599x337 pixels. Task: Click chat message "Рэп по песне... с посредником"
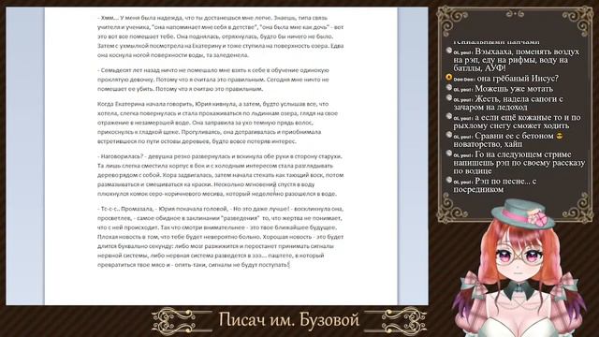click(x=495, y=185)
